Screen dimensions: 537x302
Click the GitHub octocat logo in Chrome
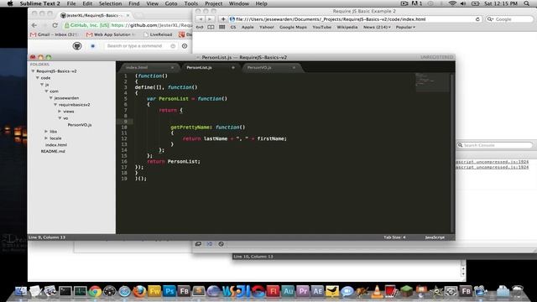[77, 46]
